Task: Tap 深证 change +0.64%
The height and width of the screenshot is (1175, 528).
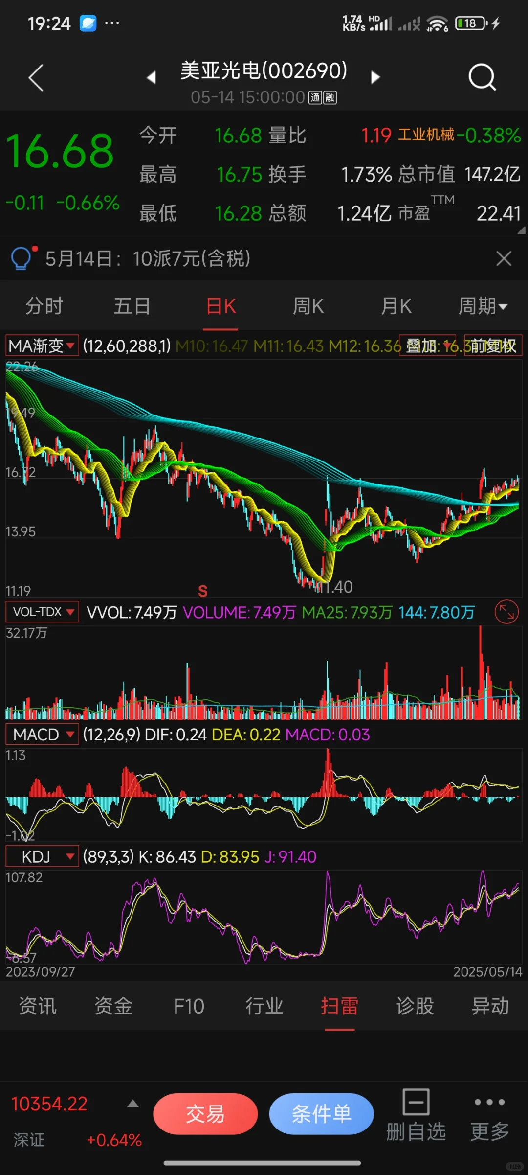Action: [114, 1140]
